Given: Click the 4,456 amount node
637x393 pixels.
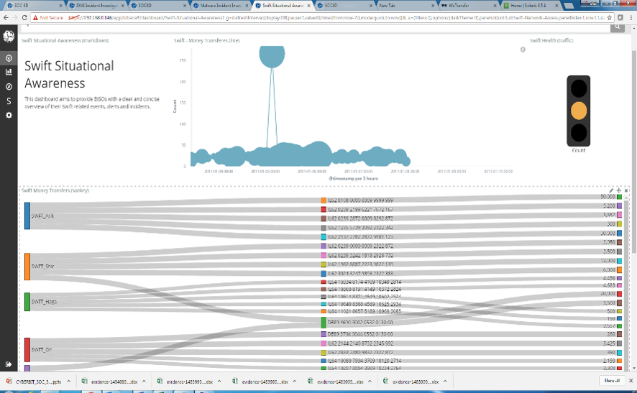Looking at the screenshot, I should click(619, 279).
